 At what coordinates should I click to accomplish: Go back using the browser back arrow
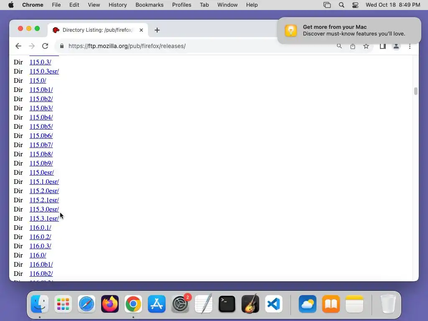click(18, 46)
